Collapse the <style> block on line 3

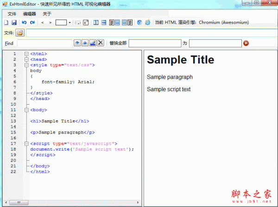click(x=26, y=65)
